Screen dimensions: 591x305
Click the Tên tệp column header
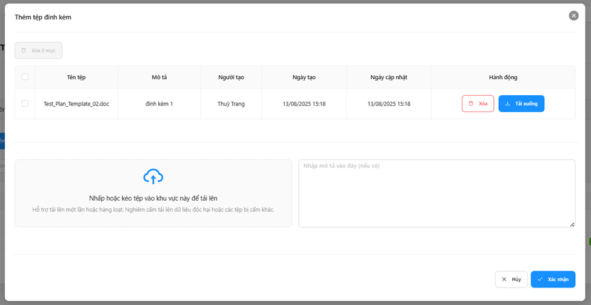tap(76, 78)
